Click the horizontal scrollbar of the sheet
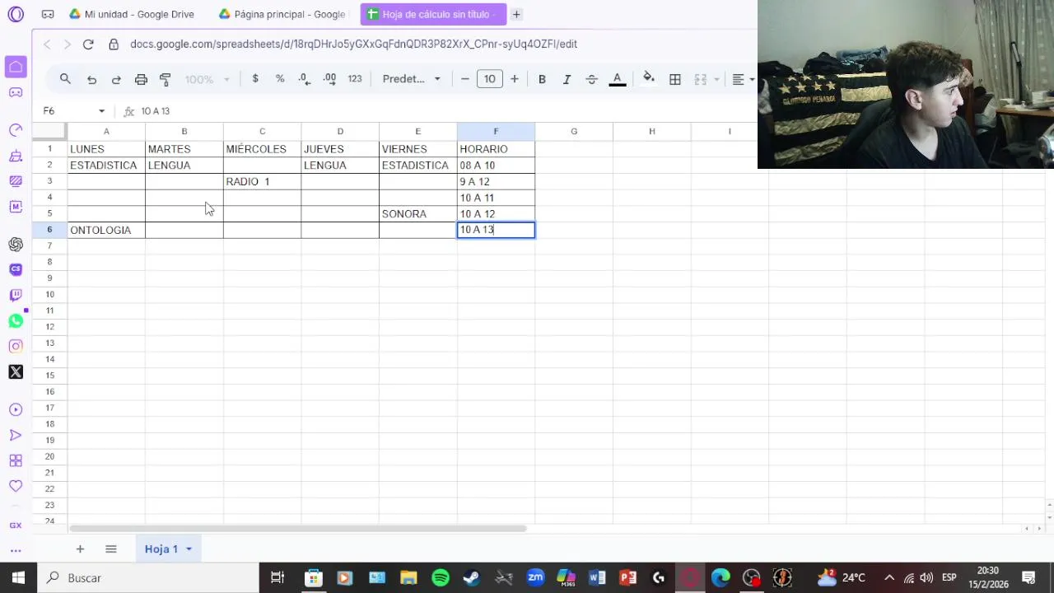The height and width of the screenshot is (593, 1054). pyautogui.click(x=298, y=529)
